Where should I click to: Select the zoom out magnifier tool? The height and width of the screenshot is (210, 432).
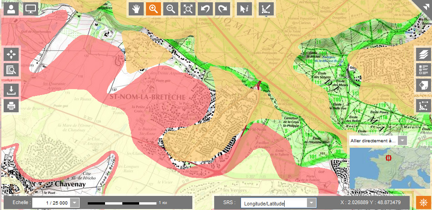coord(171,9)
